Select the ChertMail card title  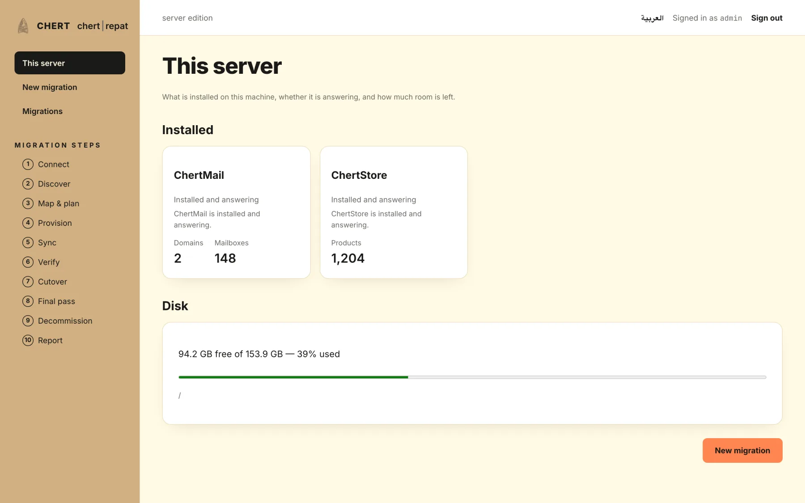[x=199, y=175]
